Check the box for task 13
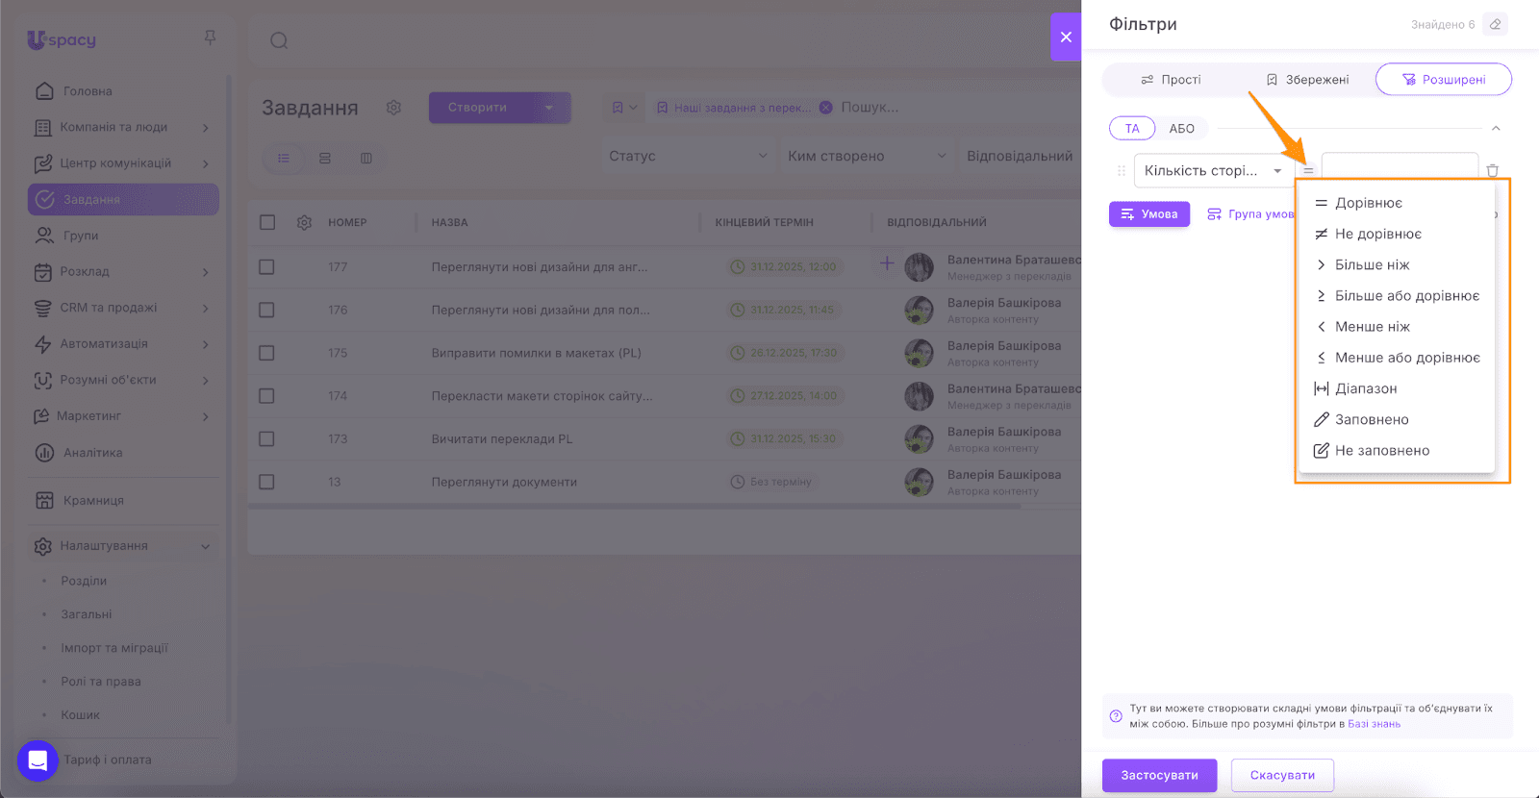 point(266,482)
